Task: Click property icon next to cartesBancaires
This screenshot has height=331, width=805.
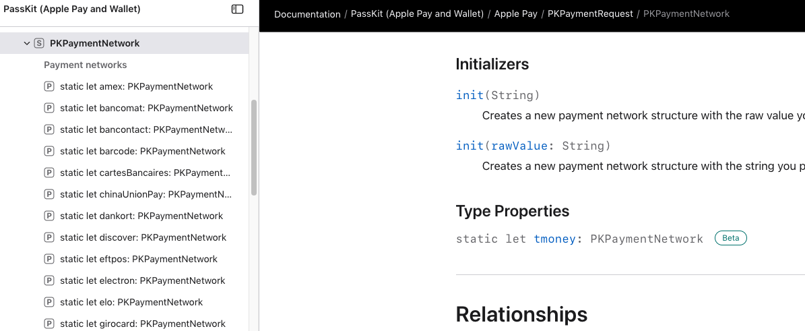Action: point(49,173)
